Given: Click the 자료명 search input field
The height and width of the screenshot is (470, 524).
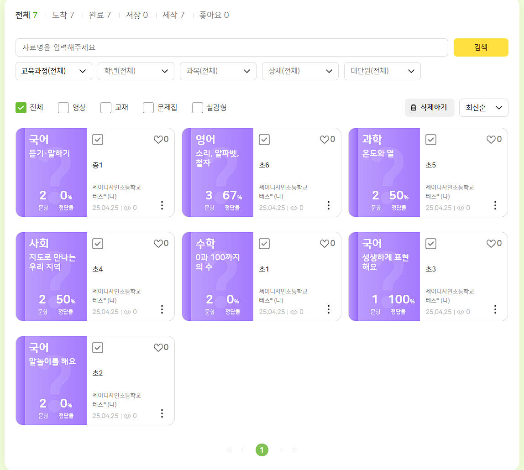Looking at the screenshot, I should click(231, 47).
